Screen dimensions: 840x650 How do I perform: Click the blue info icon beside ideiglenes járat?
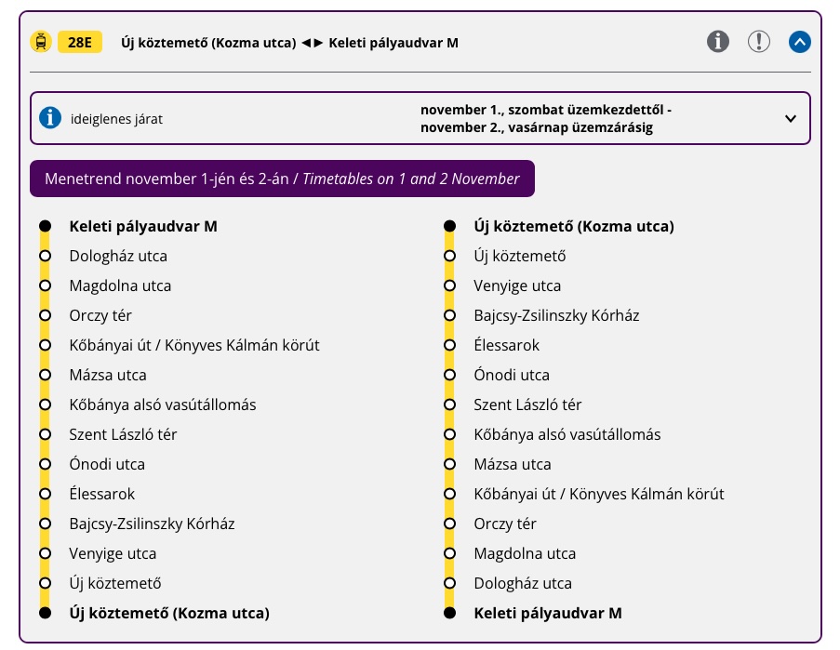tap(50, 118)
